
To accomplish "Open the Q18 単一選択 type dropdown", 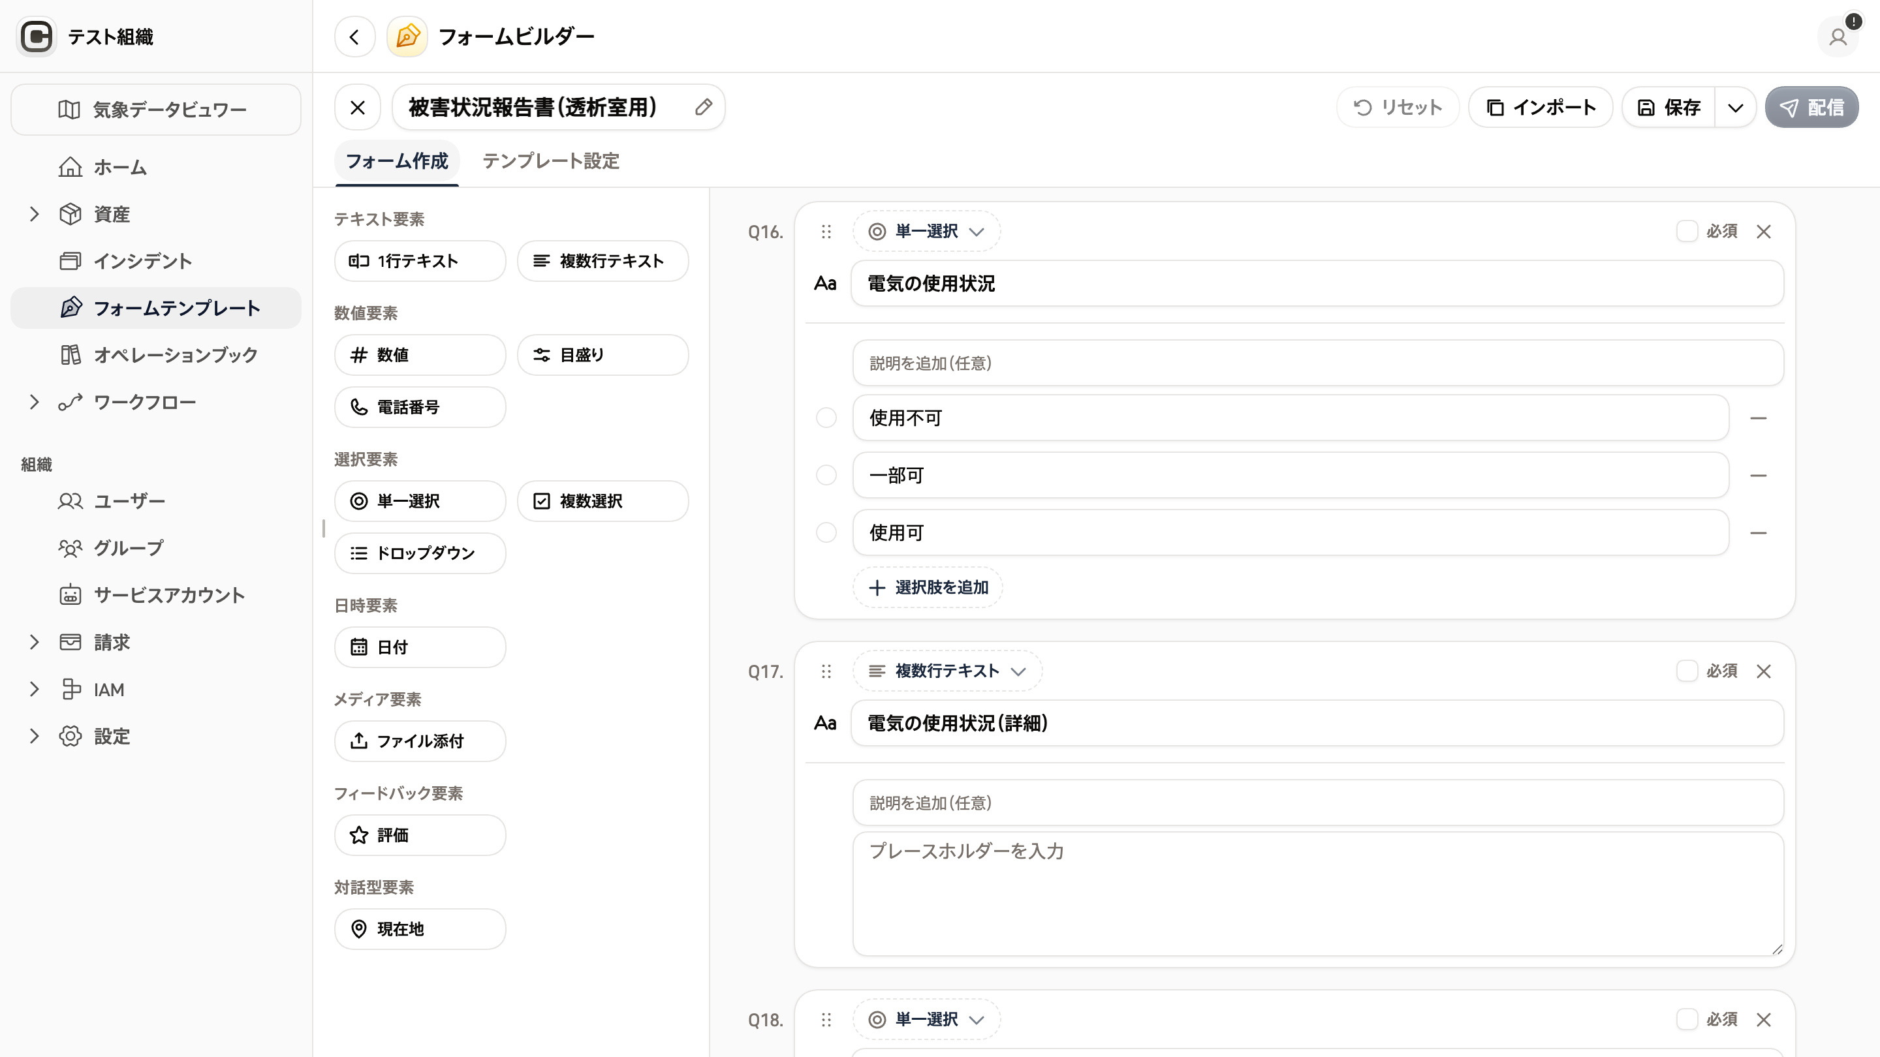I will click(926, 1020).
